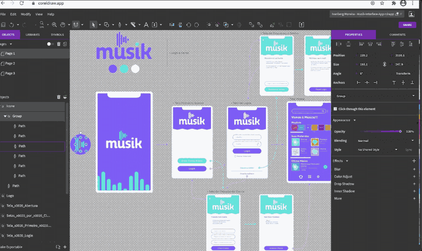Click the Undo arrow icon
Screen dimensions: 422x251
pos(11,24)
